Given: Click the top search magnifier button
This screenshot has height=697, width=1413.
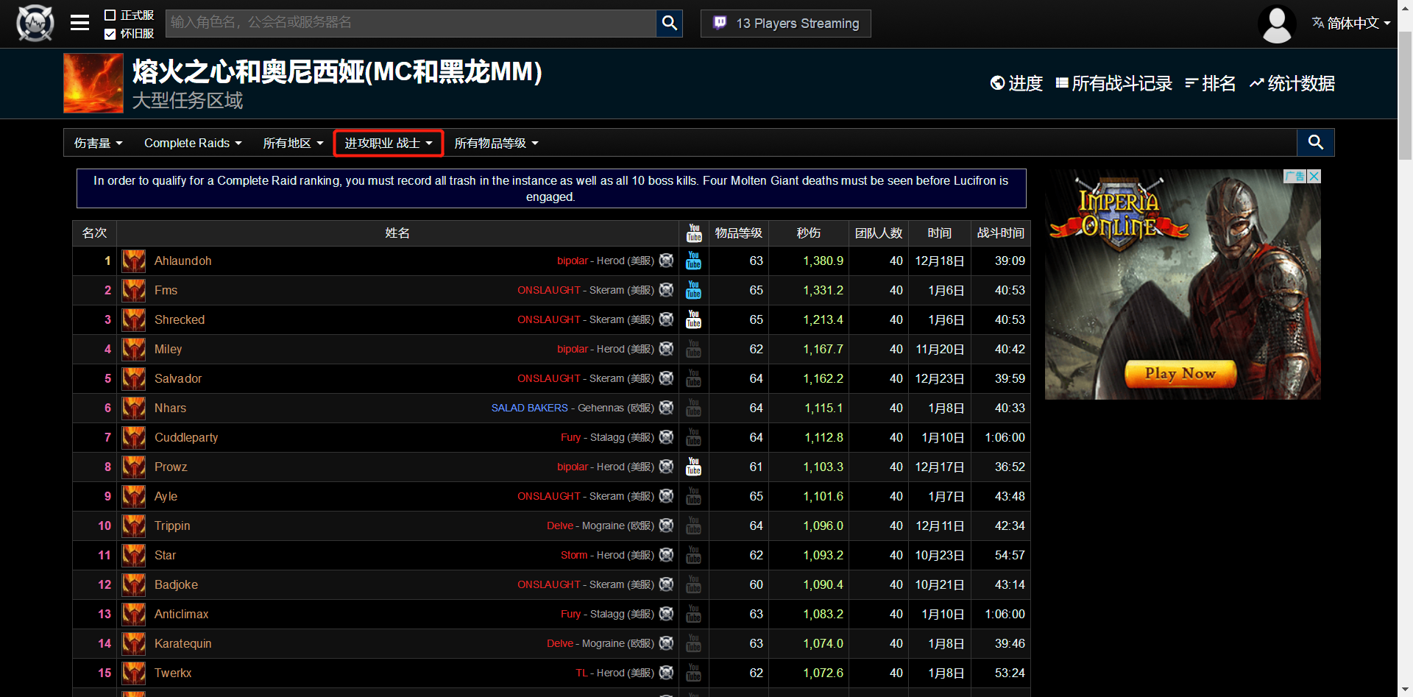Looking at the screenshot, I should pos(669,24).
